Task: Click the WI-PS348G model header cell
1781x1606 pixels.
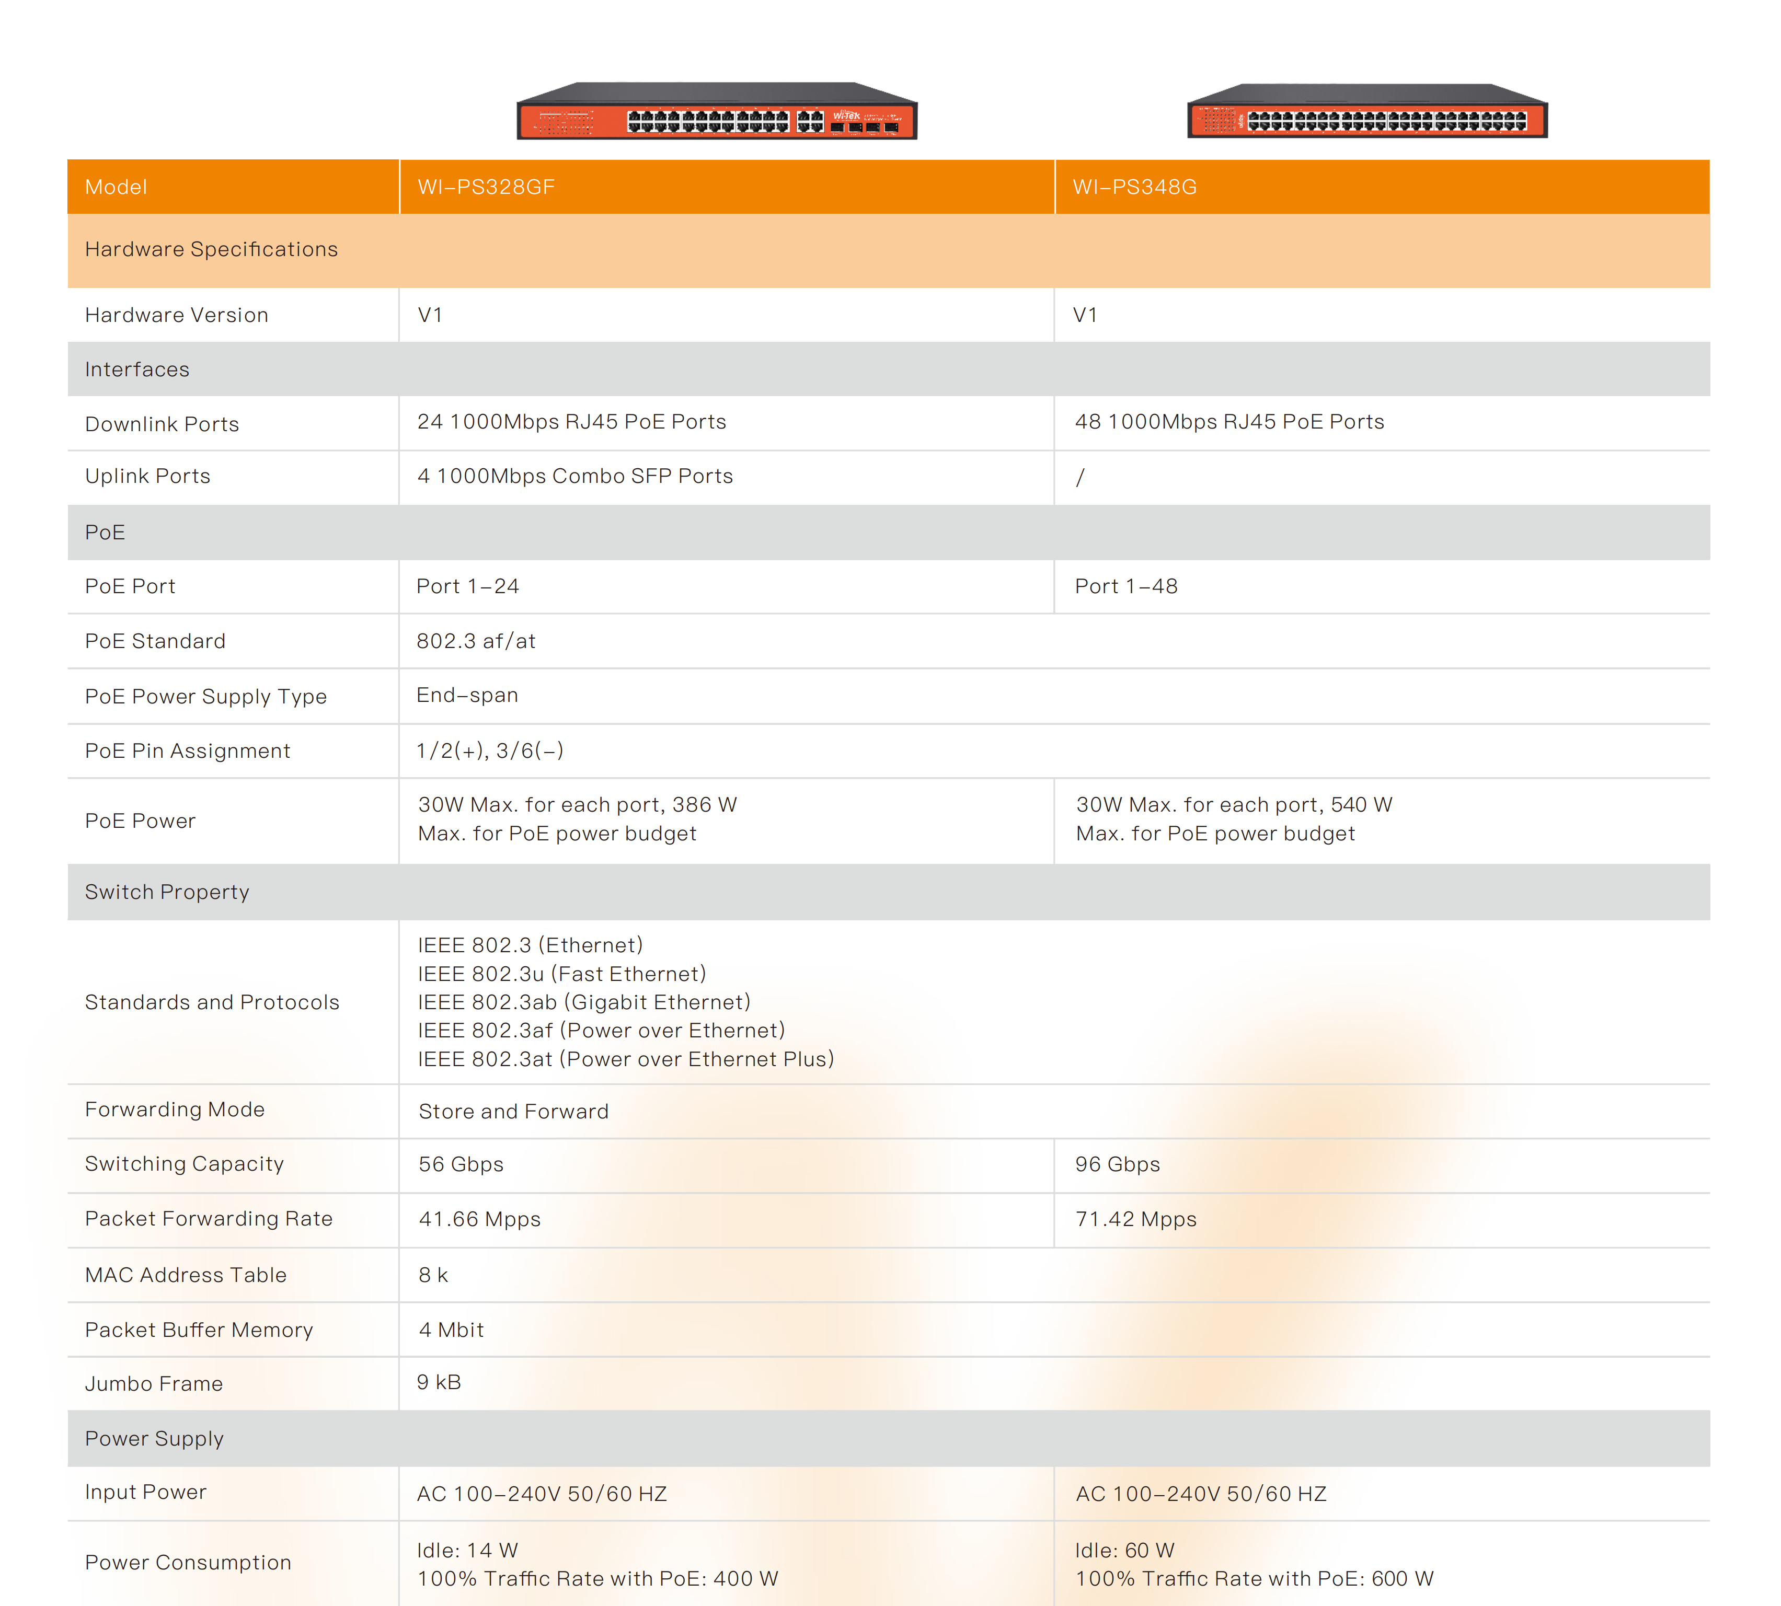Action: (1134, 187)
